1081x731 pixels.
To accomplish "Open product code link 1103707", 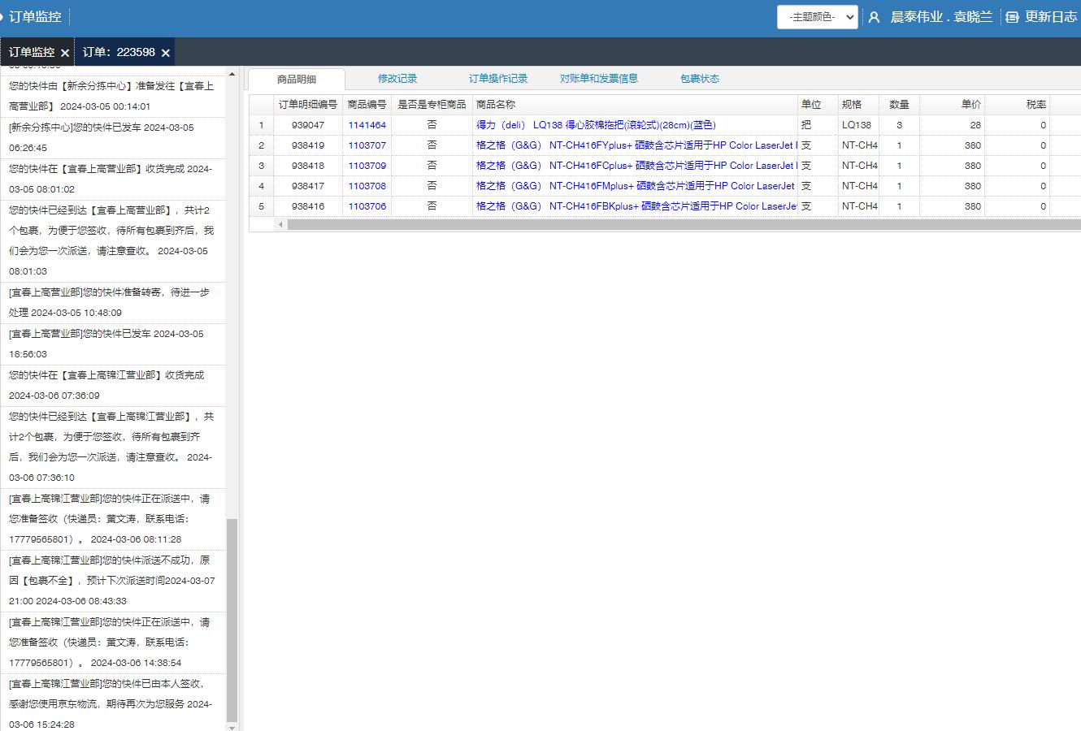I will click(x=367, y=145).
